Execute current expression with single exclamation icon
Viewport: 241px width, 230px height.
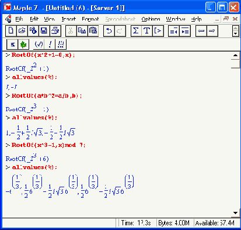(50, 44)
